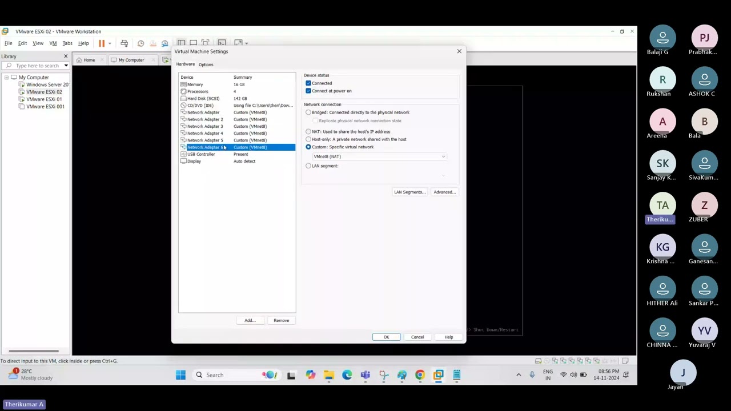This screenshot has width=731, height=411.
Task: Show hidden system tray icons chevron
Action: click(x=519, y=375)
